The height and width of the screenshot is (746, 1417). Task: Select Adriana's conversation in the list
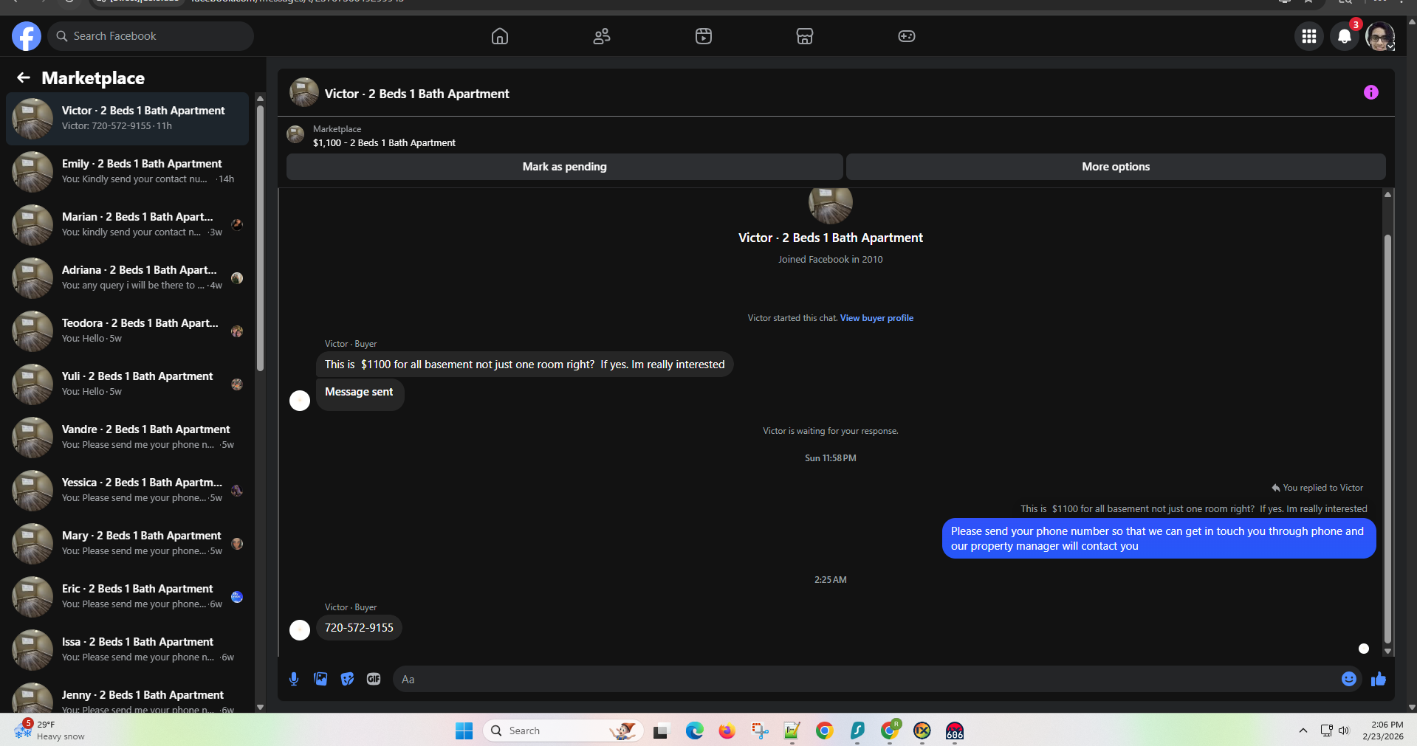[127, 277]
